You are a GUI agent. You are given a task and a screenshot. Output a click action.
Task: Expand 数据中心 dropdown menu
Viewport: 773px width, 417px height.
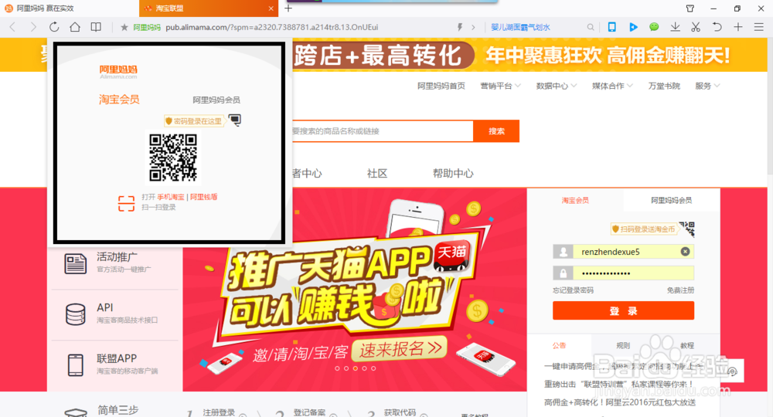557,86
